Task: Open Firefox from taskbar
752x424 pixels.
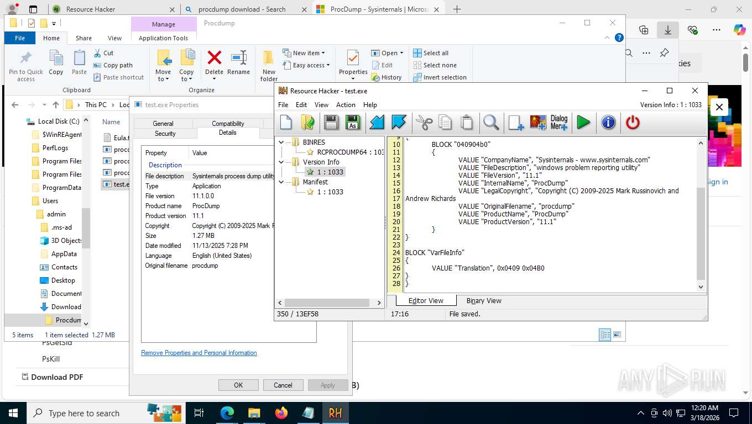Action: pyautogui.click(x=281, y=413)
